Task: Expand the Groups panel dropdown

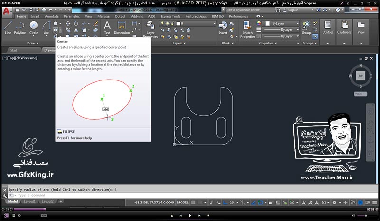Action: point(310,43)
